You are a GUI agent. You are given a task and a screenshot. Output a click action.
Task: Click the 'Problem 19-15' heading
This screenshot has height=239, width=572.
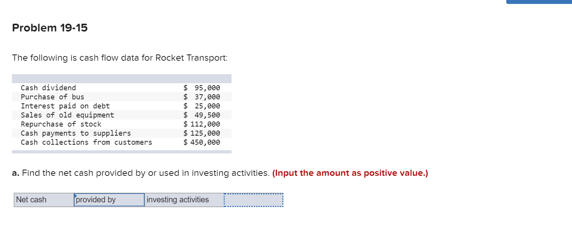pyautogui.click(x=49, y=28)
